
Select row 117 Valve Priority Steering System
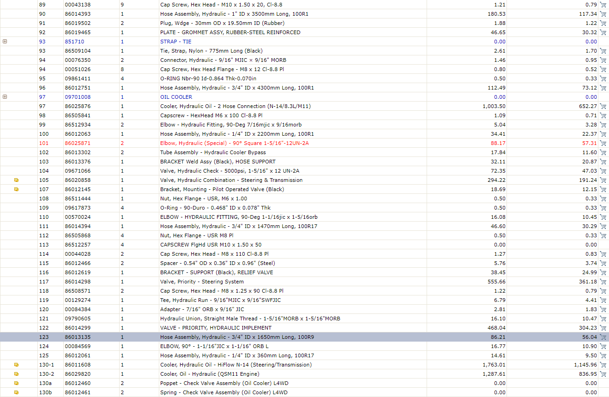[304, 282]
